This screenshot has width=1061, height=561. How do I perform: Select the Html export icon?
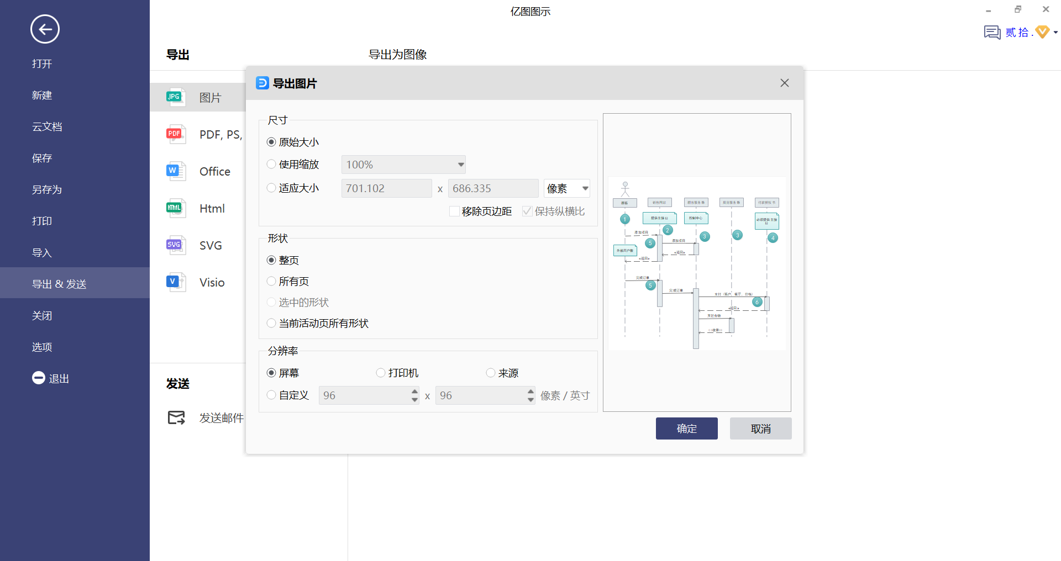click(175, 208)
